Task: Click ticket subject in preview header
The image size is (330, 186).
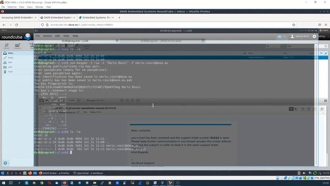Action: tap(83, 108)
